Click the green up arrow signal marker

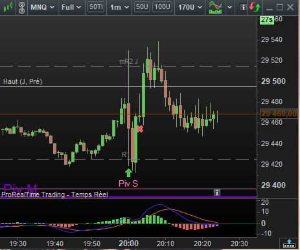click(128, 172)
